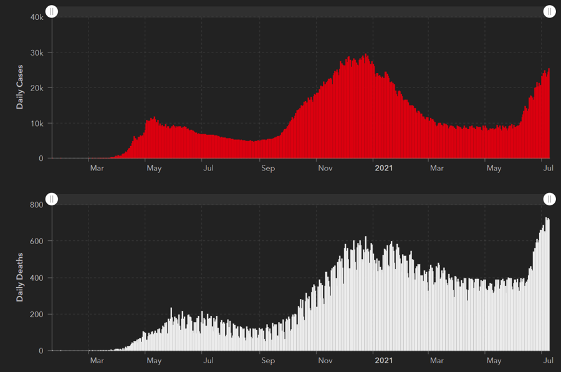The width and height of the screenshot is (561, 372).
Task: Click the 40k value on the cases axis
Action: coord(36,17)
